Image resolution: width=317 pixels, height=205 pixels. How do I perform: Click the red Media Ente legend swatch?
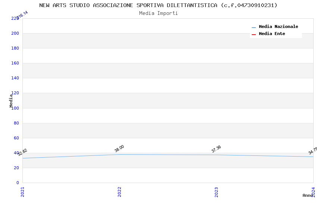pos(254,35)
